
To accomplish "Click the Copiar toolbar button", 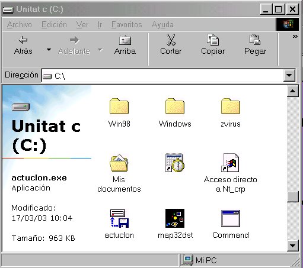I will [x=213, y=44].
